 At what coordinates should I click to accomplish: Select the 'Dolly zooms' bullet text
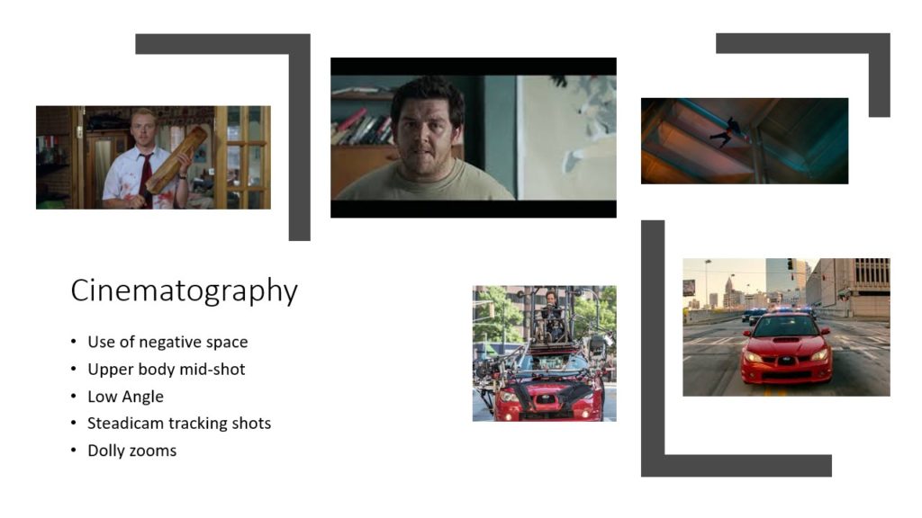[x=131, y=451]
